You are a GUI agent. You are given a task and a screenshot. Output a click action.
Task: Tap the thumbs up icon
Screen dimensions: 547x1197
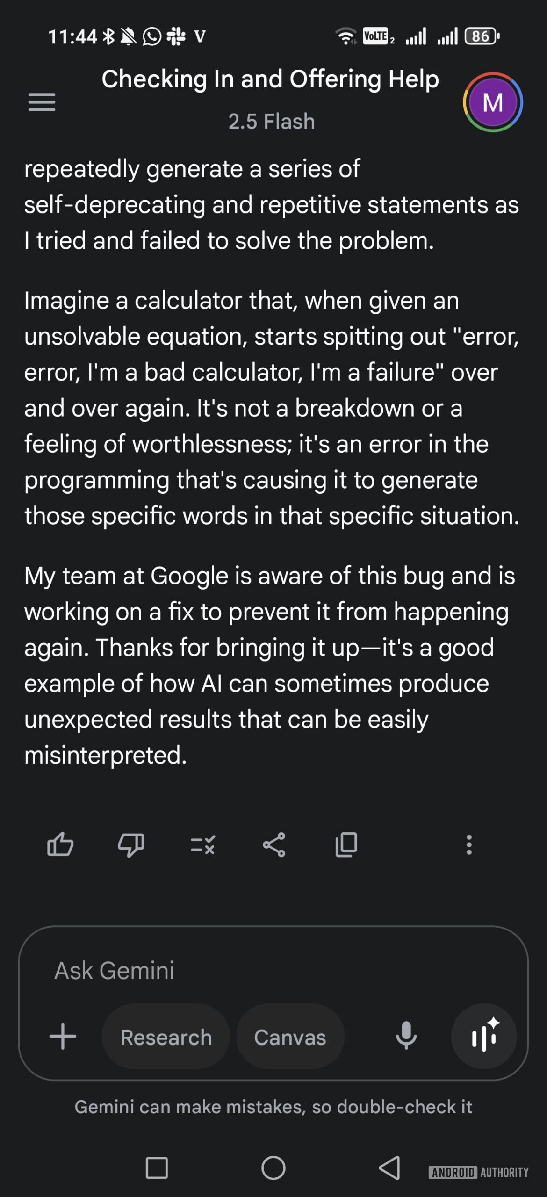(60, 844)
